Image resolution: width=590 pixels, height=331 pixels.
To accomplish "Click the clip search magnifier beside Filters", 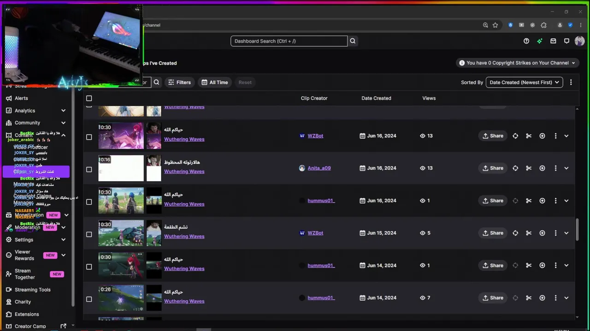I will (x=157, y=82).
